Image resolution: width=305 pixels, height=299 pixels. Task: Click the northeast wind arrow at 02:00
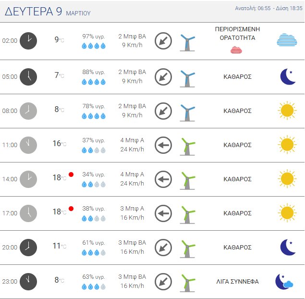click(163, 41)
